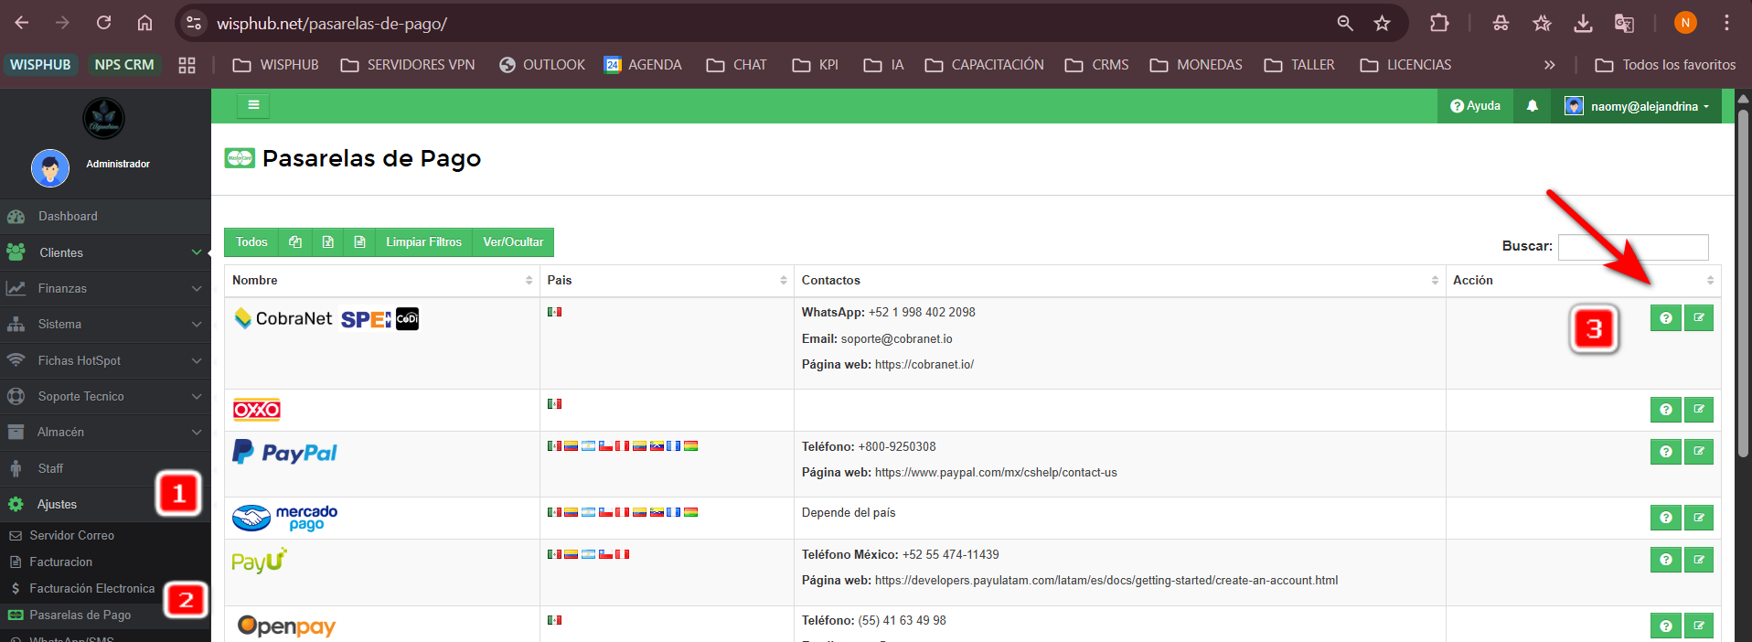Open Dashboard in the sidebar
The height and width of the screenshot is (642, 1752).
[68, 217]
